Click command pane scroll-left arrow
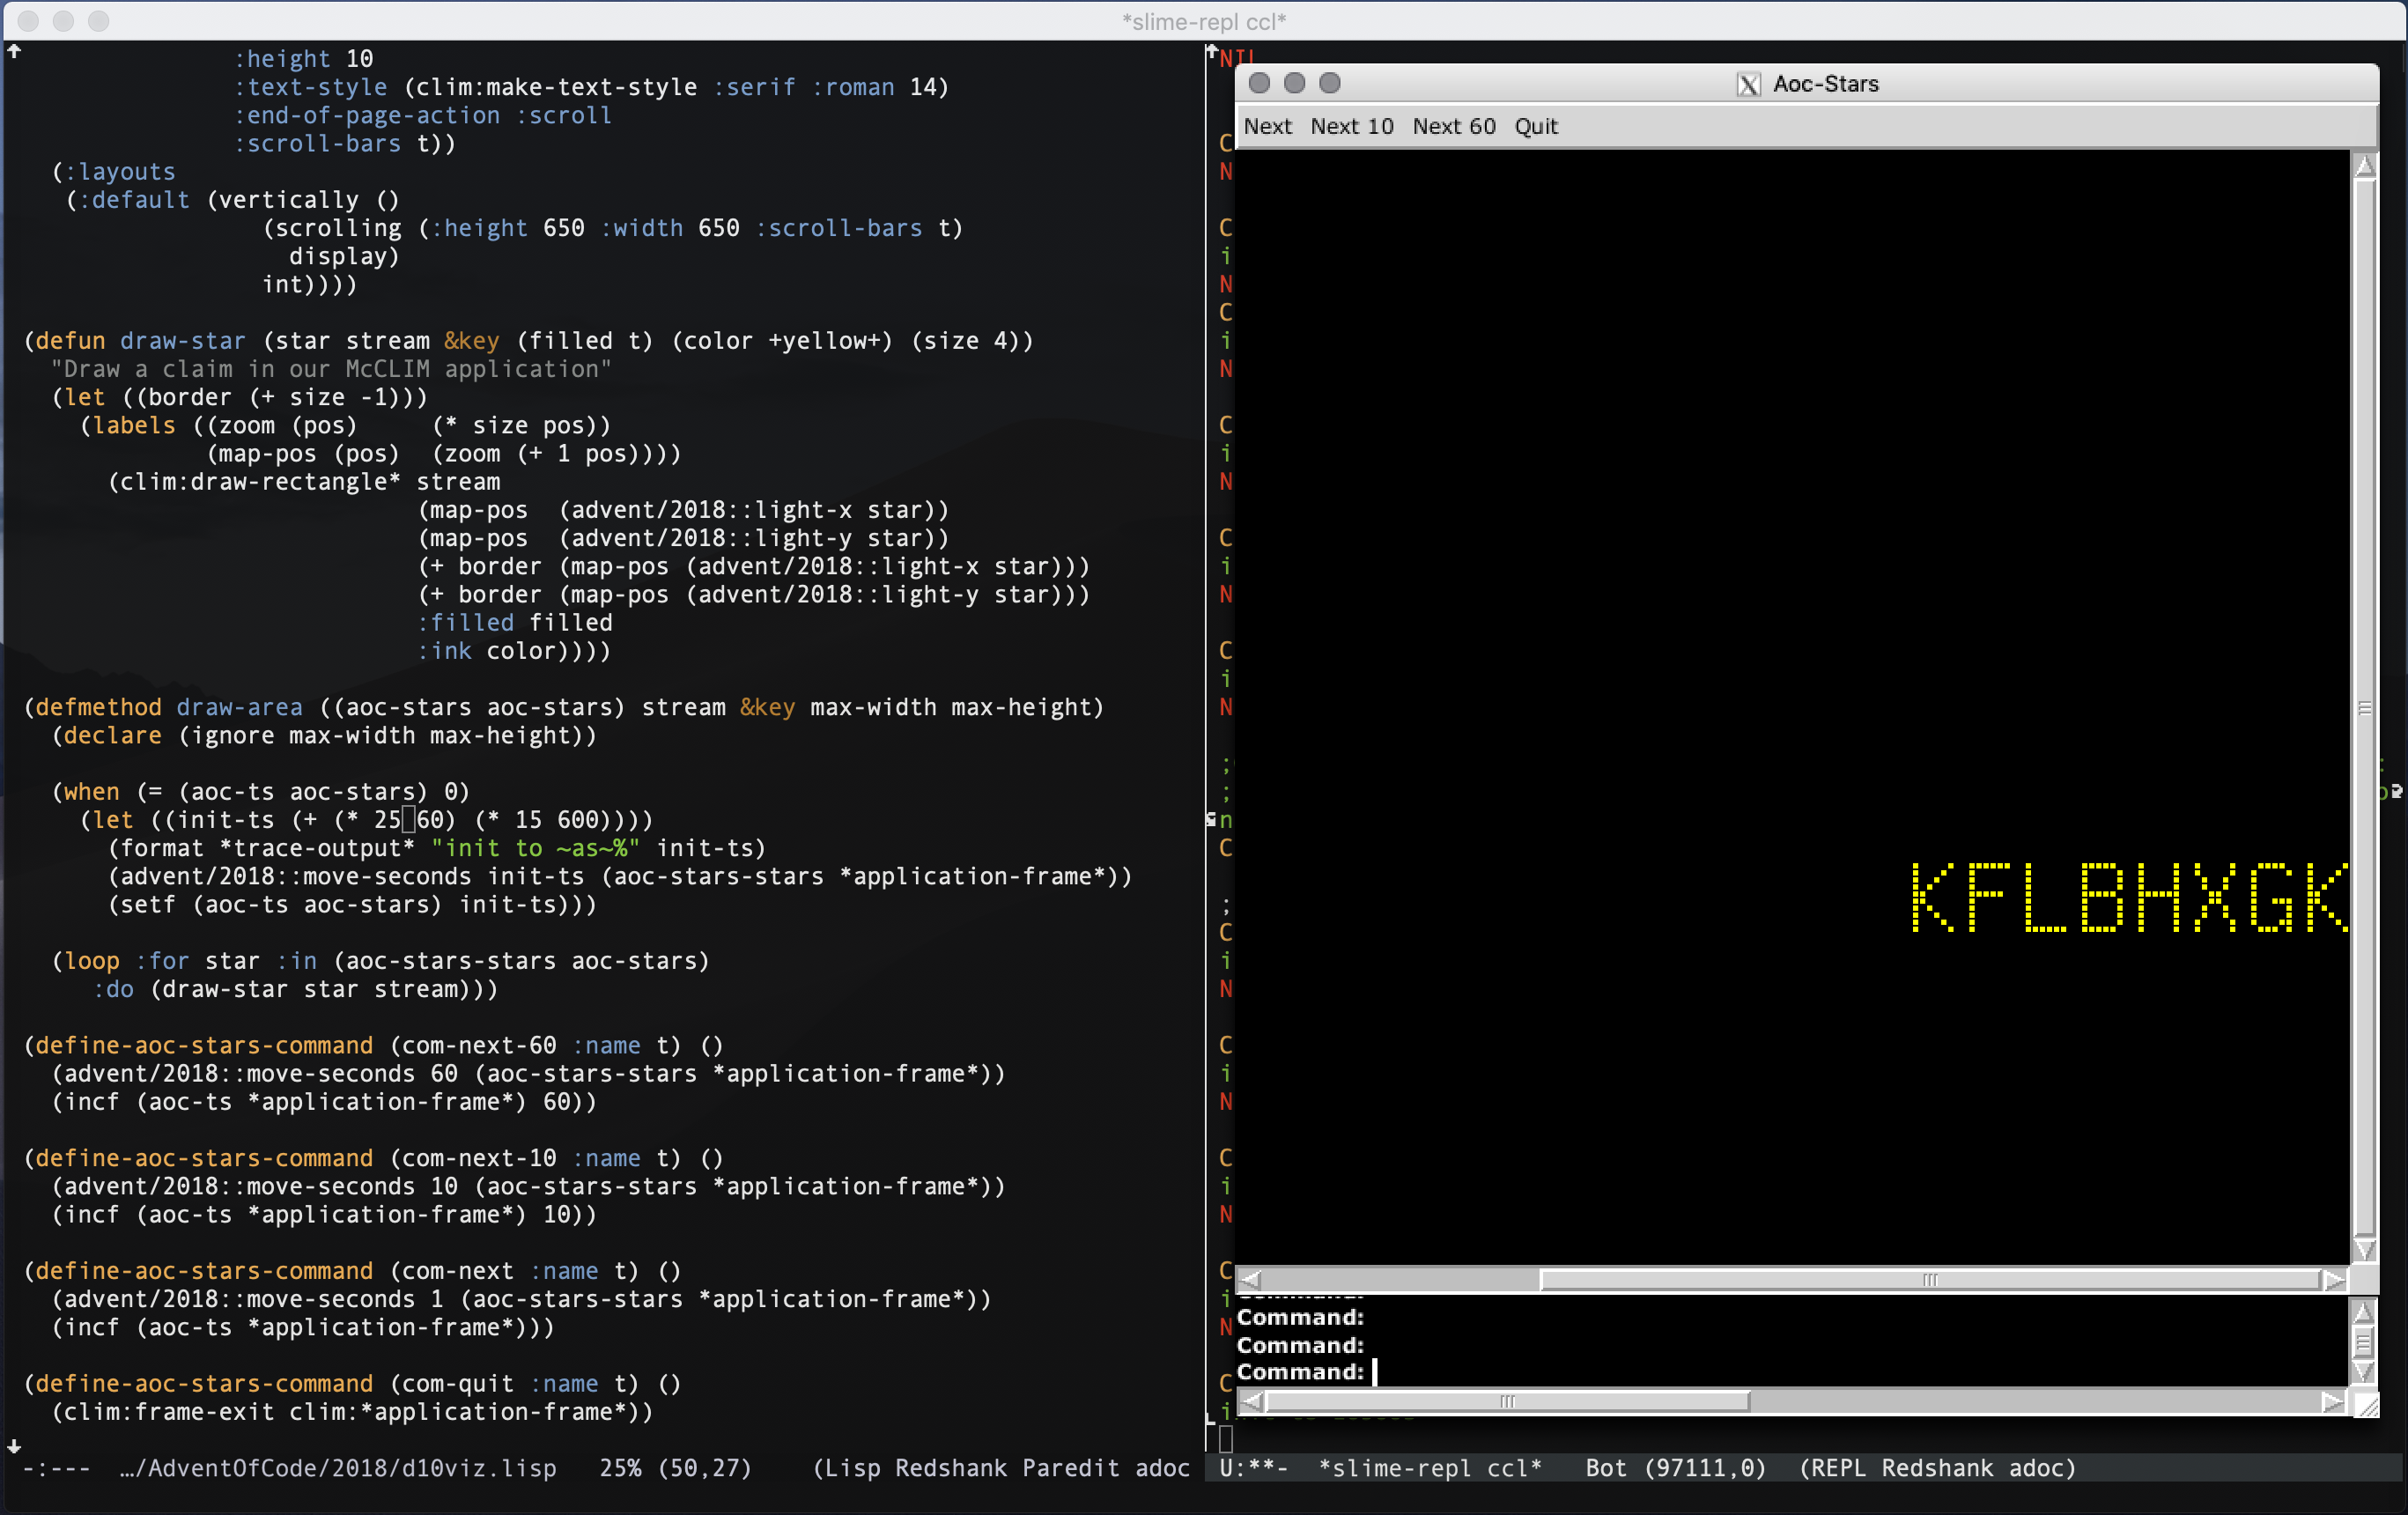Screen dimensions: 2408x1515 point(1250,1402)
